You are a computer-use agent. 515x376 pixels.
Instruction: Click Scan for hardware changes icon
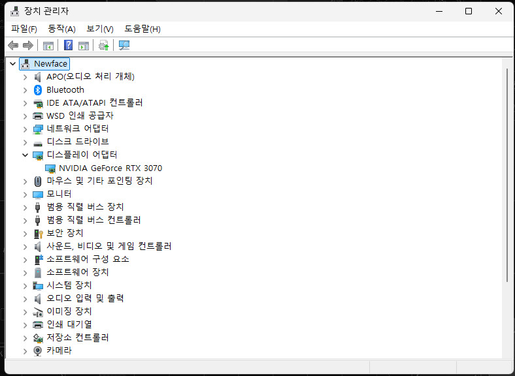click(124, 45)
